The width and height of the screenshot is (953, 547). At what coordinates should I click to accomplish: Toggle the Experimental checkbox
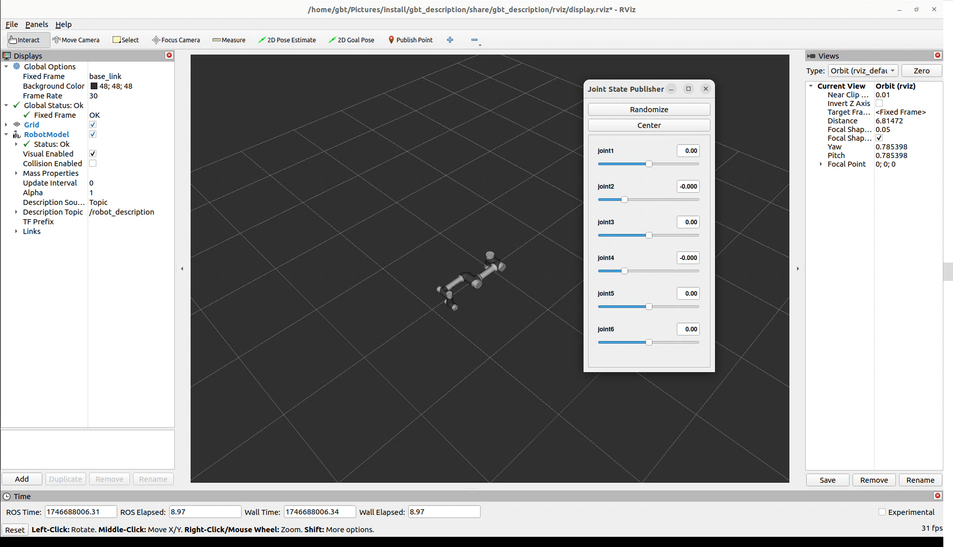coord(882,512)
